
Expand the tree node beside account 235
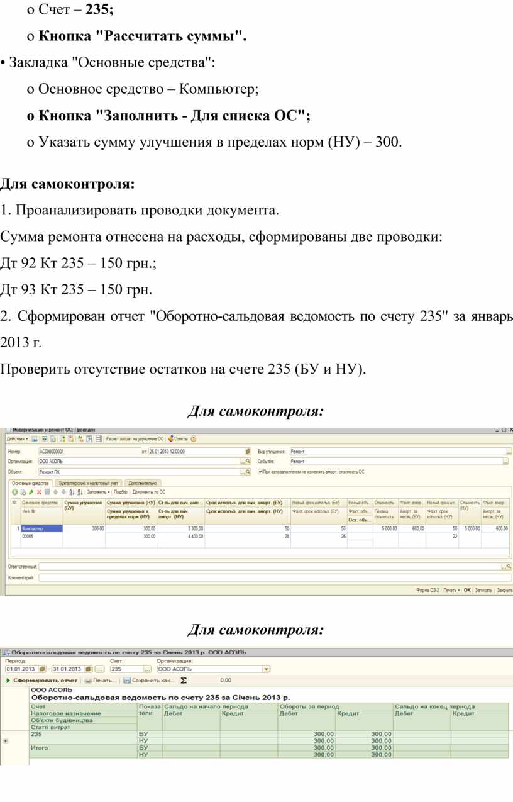[x=6, y=741]
